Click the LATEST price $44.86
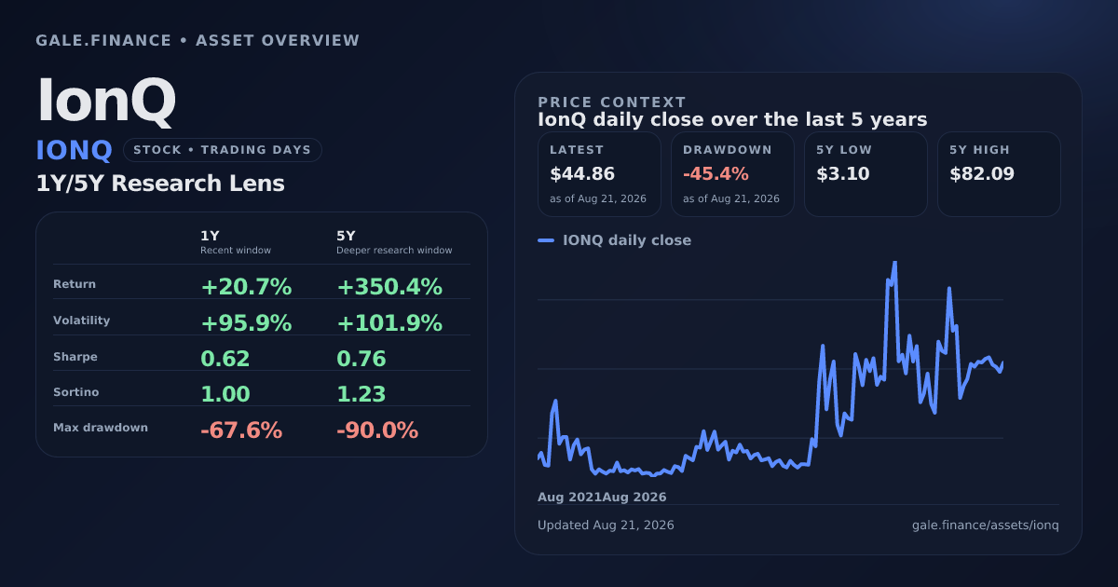The height and width of the screenshot is (587, 1118). 582,174
